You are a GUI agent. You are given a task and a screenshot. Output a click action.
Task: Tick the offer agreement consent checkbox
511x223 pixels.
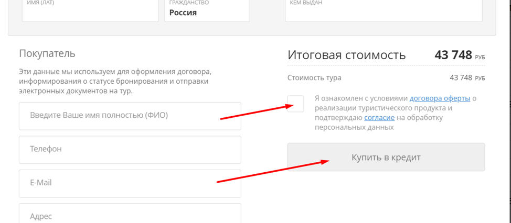coord(295,104)
